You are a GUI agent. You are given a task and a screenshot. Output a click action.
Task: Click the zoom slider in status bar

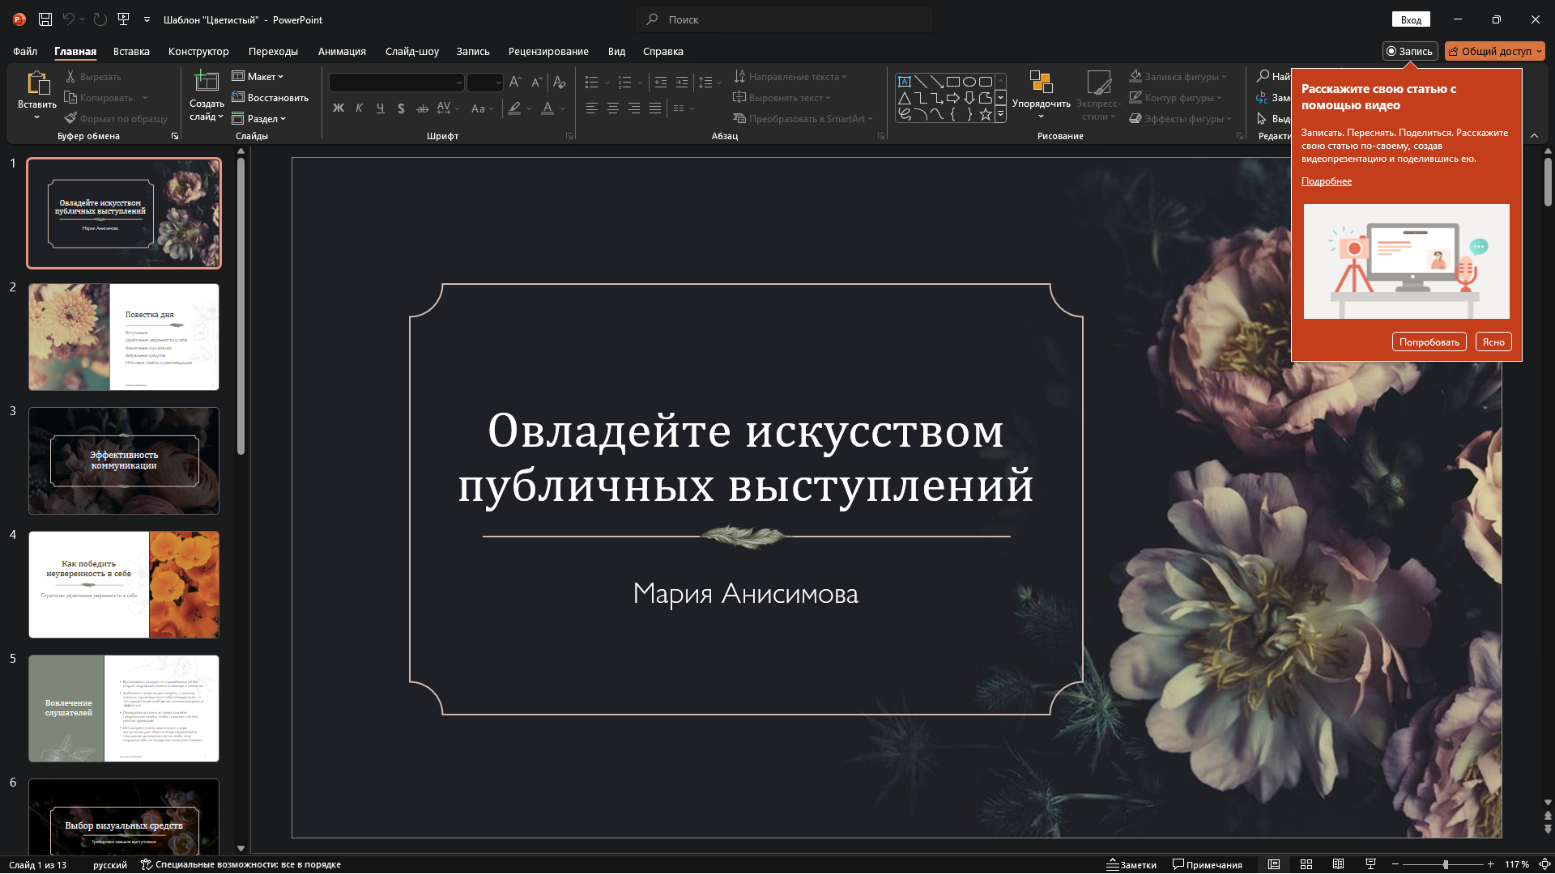[x=1445, y=864]
